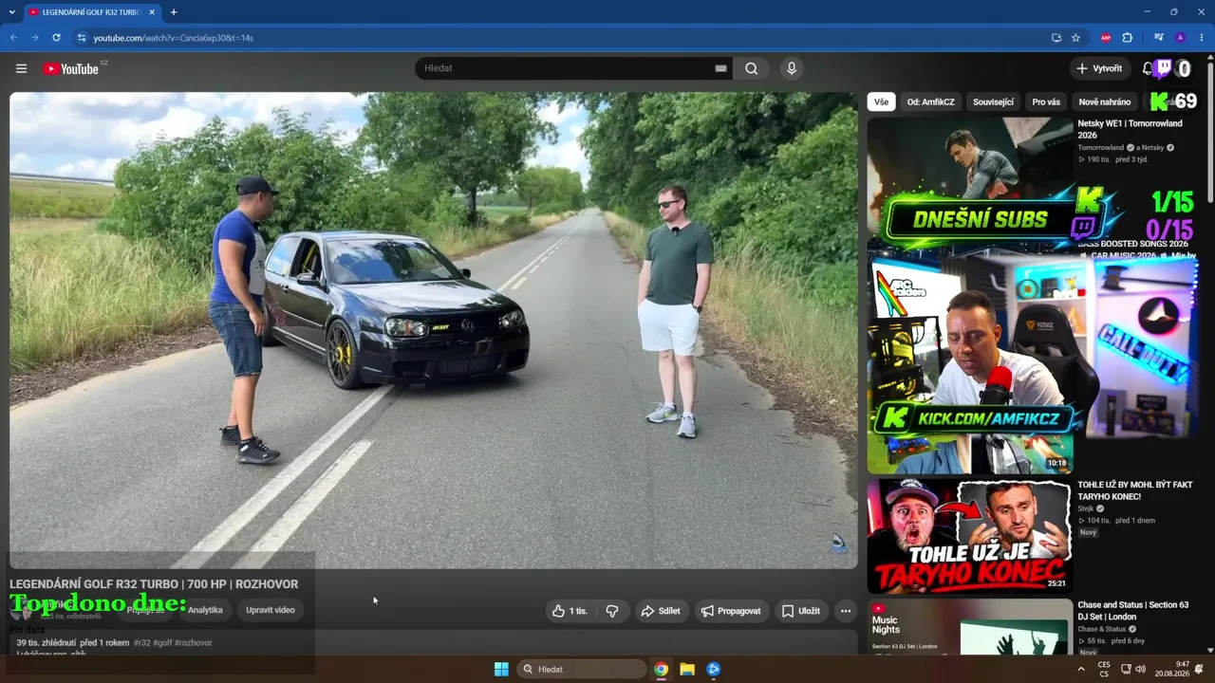Switch input language CES CS
Viewport: 1215px width, 683px height.
[x=1104, y=669]
